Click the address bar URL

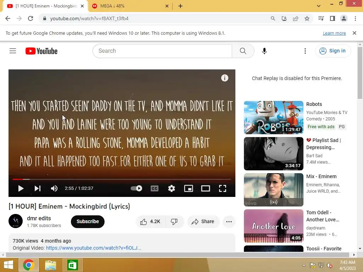[x=89, y=18]
